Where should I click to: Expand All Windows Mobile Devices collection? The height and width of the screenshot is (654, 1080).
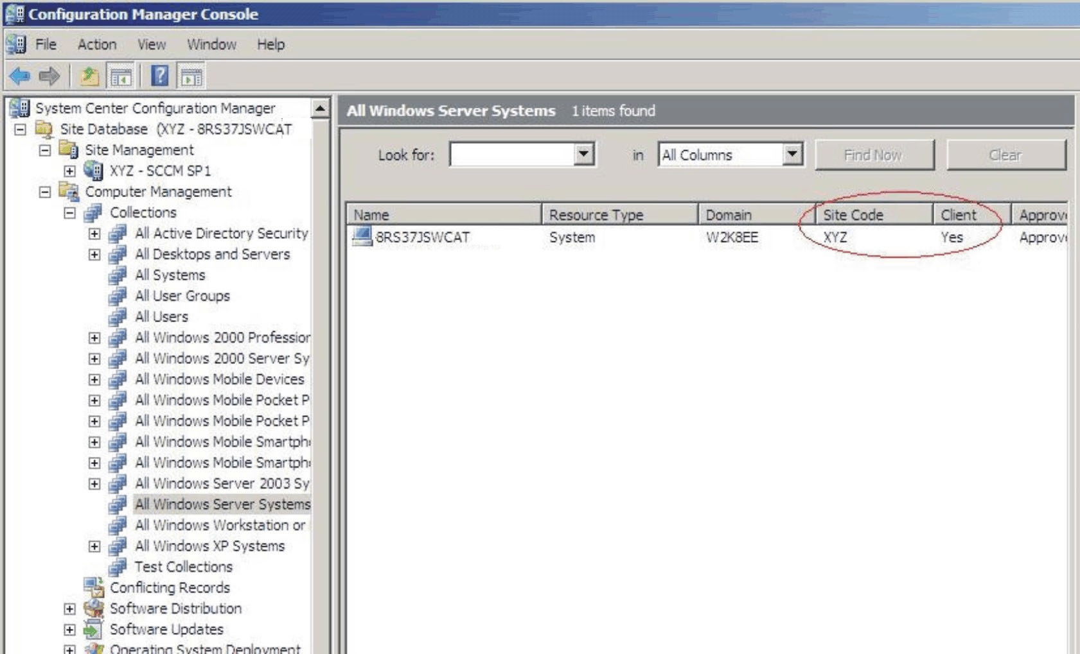94,379
